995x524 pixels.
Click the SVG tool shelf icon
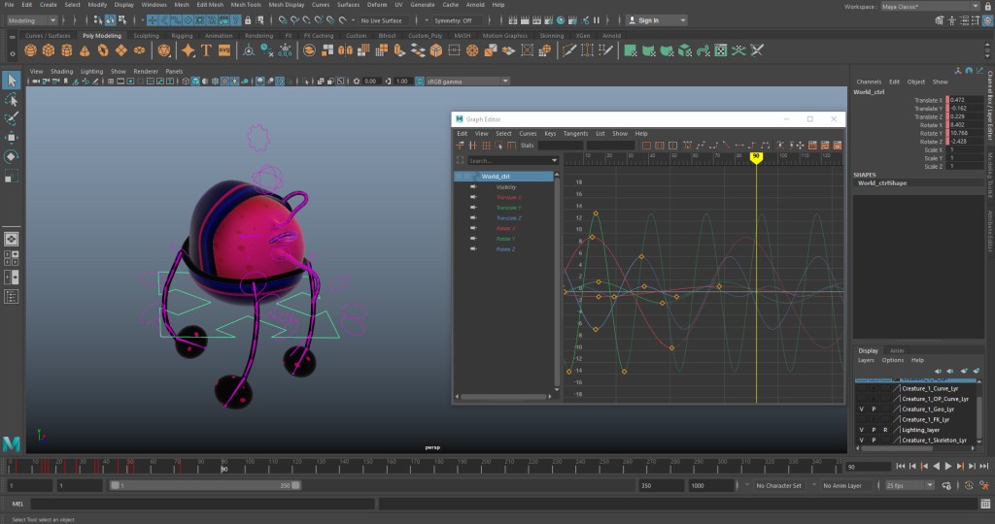tap(224, 50)
